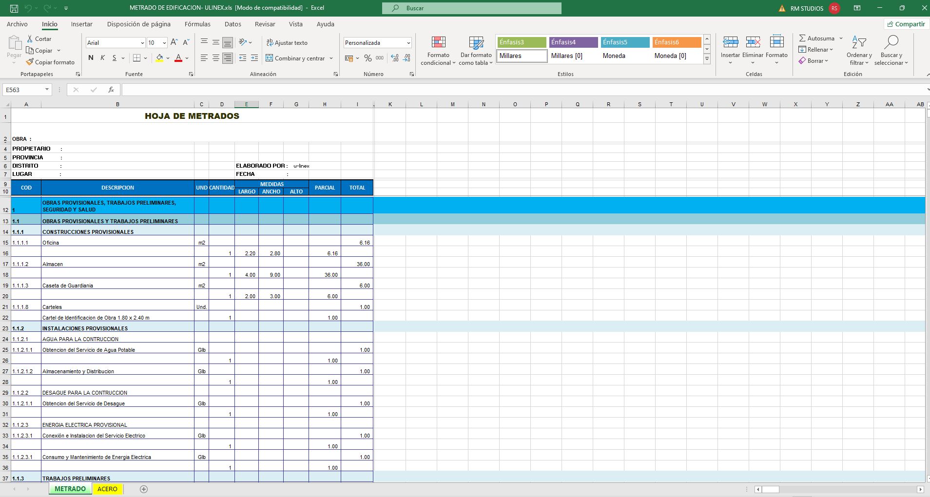Increase decimal places

tap(395, 58)
